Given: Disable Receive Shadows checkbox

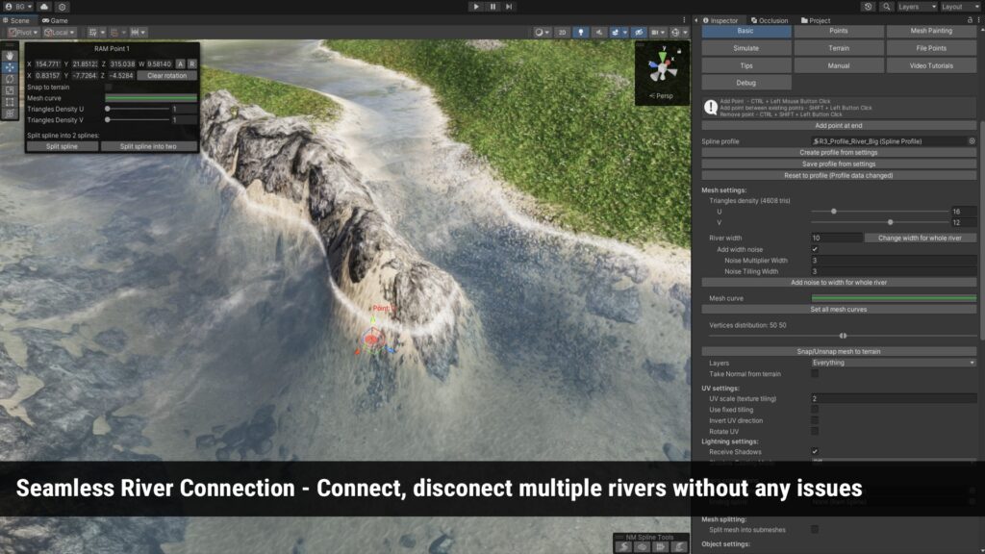Looking at the screenshot, I should tap(815, 451).
